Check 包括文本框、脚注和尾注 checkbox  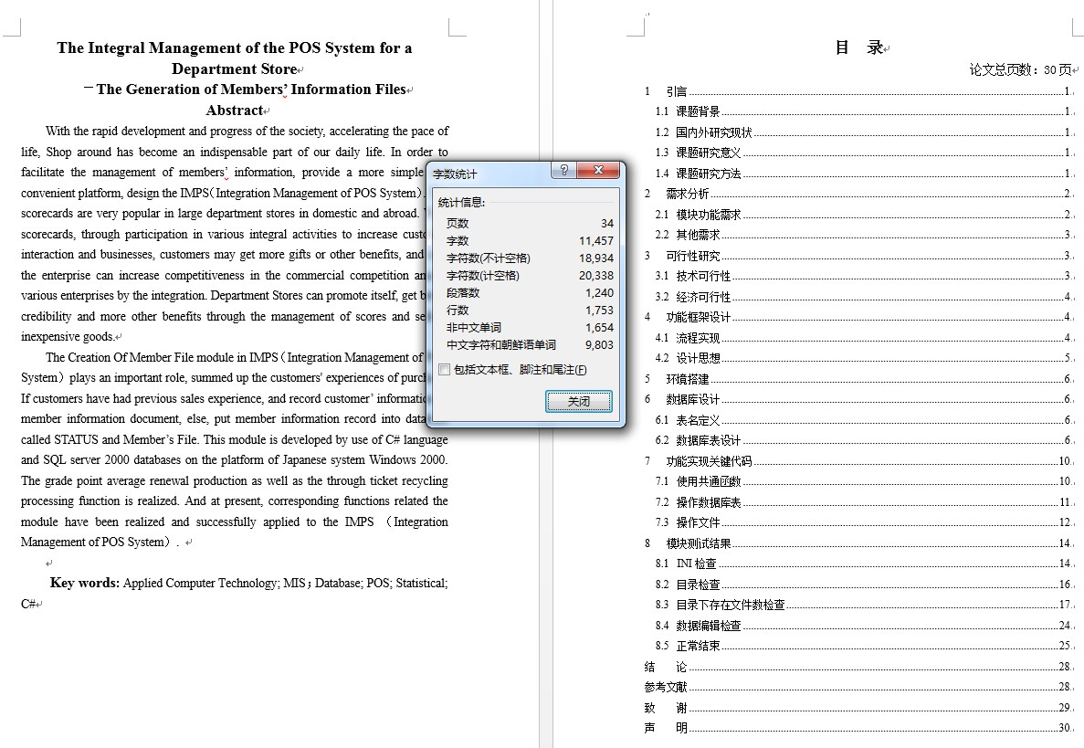(x=445, y=370)
